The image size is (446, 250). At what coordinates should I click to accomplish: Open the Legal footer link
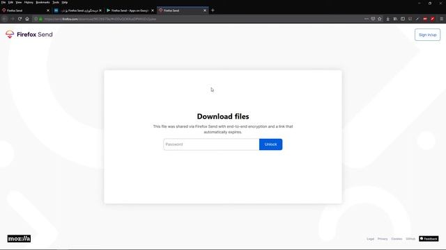click(370, 239)
